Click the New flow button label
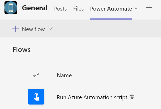This screenshot has width=161, height=109. point(33,29)
